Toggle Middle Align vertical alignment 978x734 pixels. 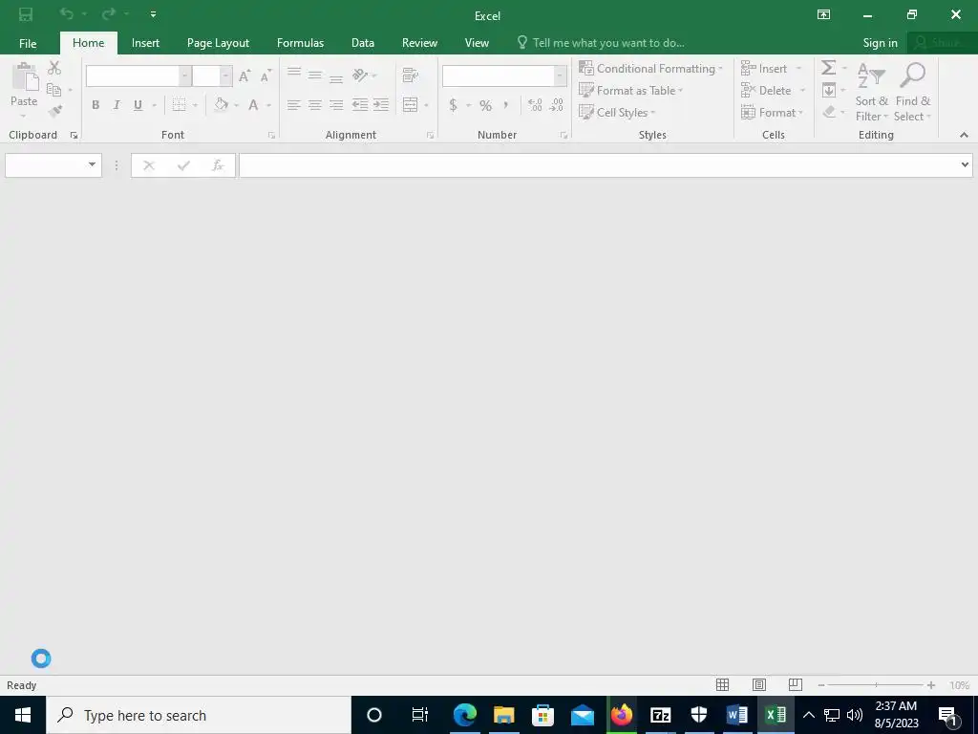coord(315,75)
